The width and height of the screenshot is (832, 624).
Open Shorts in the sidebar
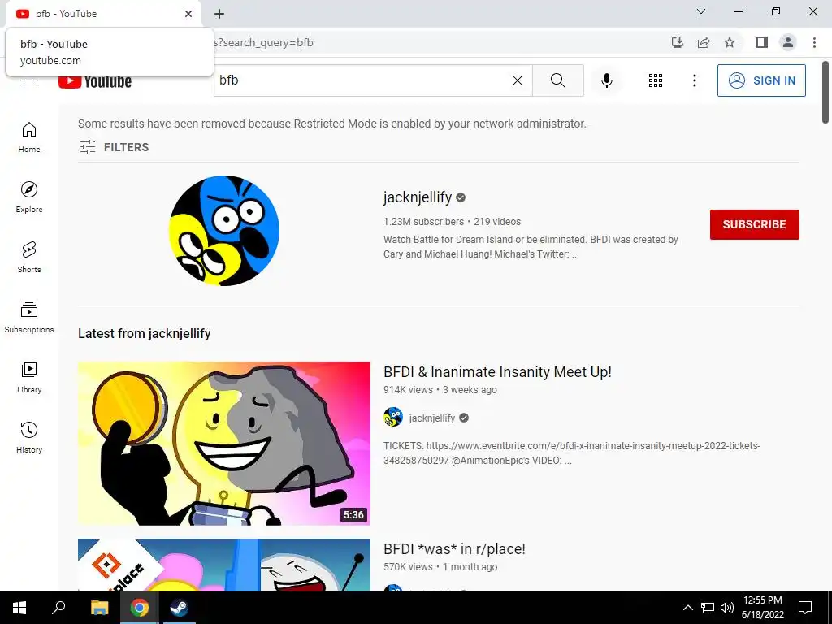pos(29,258)
